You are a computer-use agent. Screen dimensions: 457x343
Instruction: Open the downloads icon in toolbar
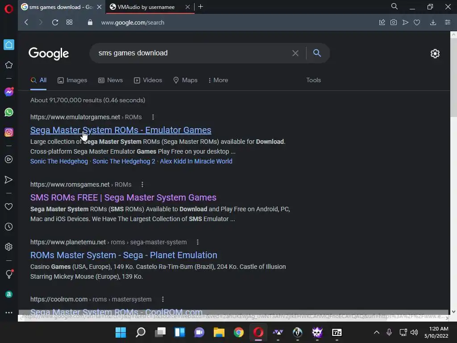[x=433, y=22]
